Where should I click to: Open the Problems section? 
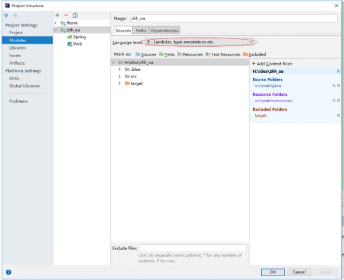pyautogui.click(x=18, y=101)
